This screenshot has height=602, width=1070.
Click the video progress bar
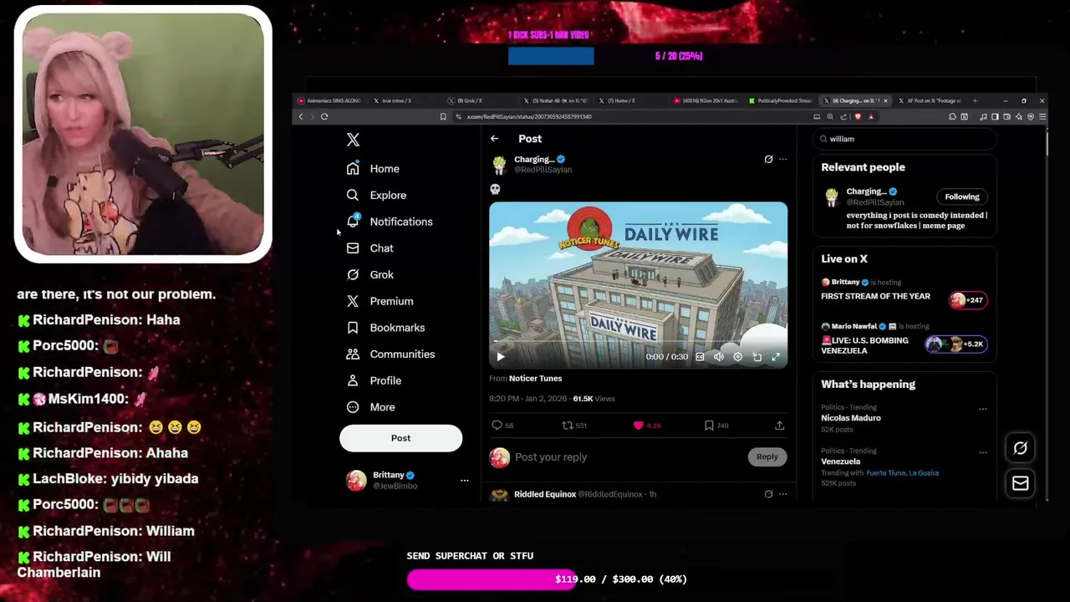click(638, 342)
